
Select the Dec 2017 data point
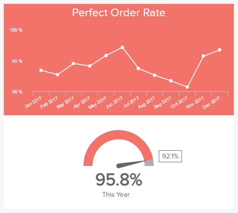click(x=220, y=50)
